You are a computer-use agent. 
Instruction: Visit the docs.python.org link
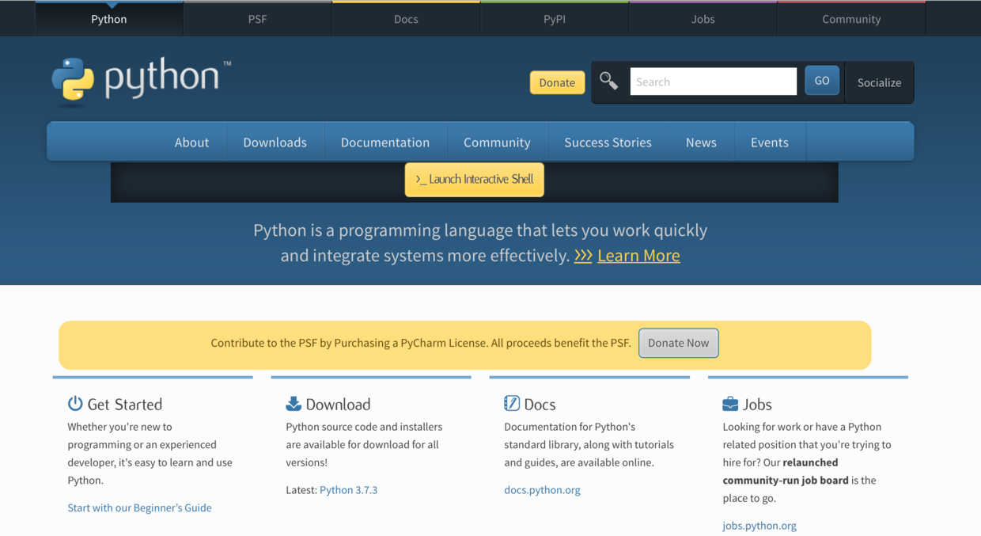pos(542,489)
